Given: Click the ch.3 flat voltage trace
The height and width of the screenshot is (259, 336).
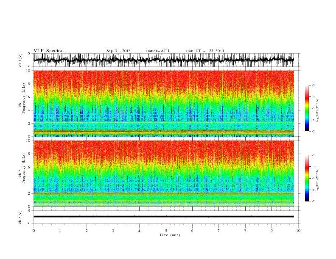Looking at the screenshot, I should coord(163,217).
